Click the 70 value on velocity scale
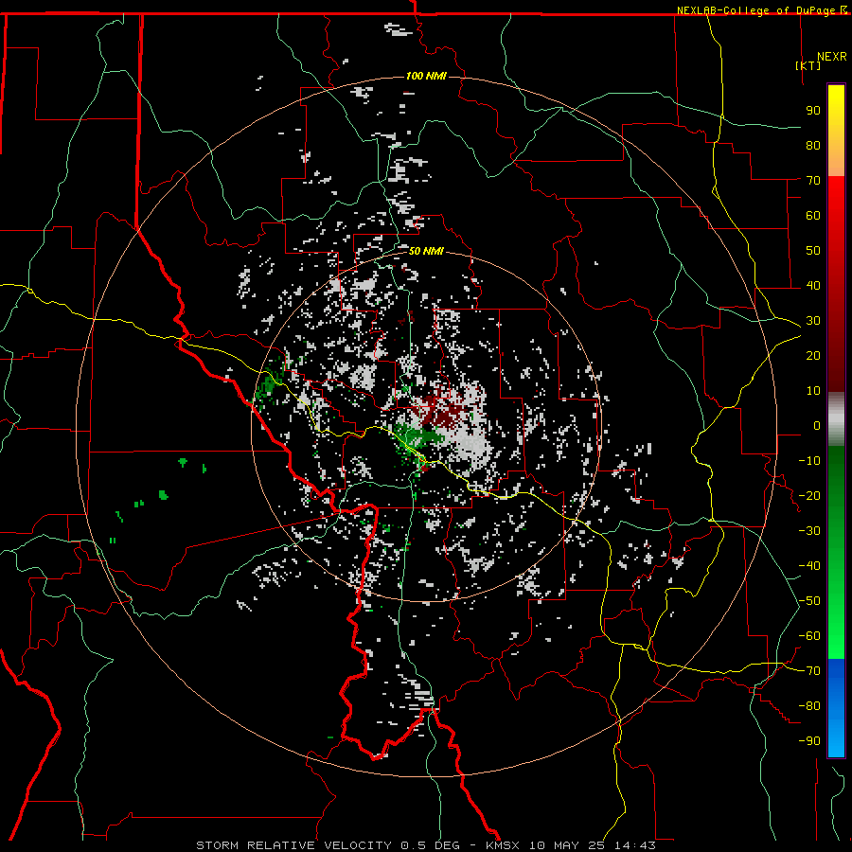This screenshot has width=852, height=852. click(813, 181)
